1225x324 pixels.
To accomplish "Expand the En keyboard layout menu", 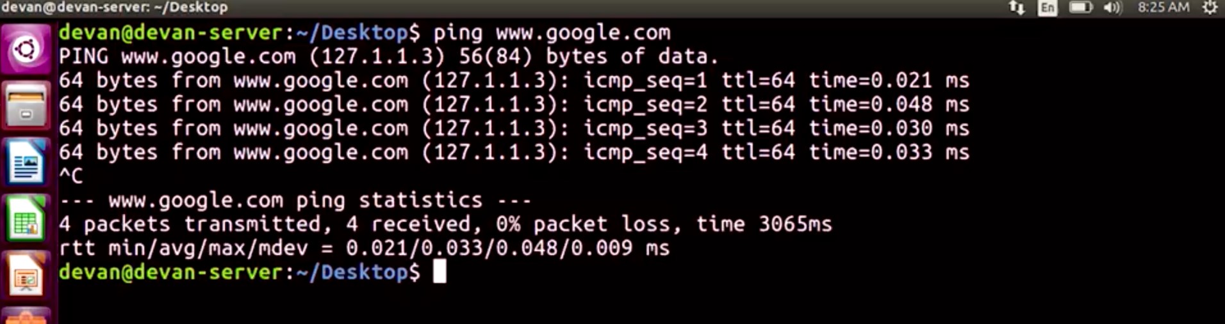I will (1048, 8).
